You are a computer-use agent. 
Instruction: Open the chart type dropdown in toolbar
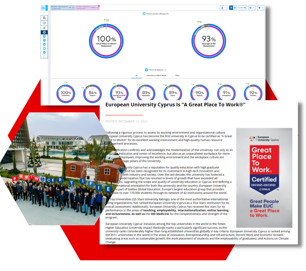224,8
